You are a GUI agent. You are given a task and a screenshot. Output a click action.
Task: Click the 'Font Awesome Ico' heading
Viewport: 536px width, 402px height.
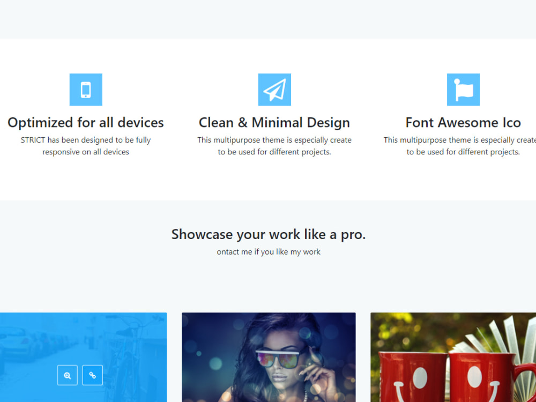(463, 122)
